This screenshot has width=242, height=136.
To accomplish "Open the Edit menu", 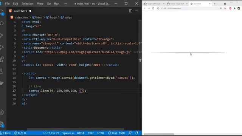I will [x=16, y=3].
